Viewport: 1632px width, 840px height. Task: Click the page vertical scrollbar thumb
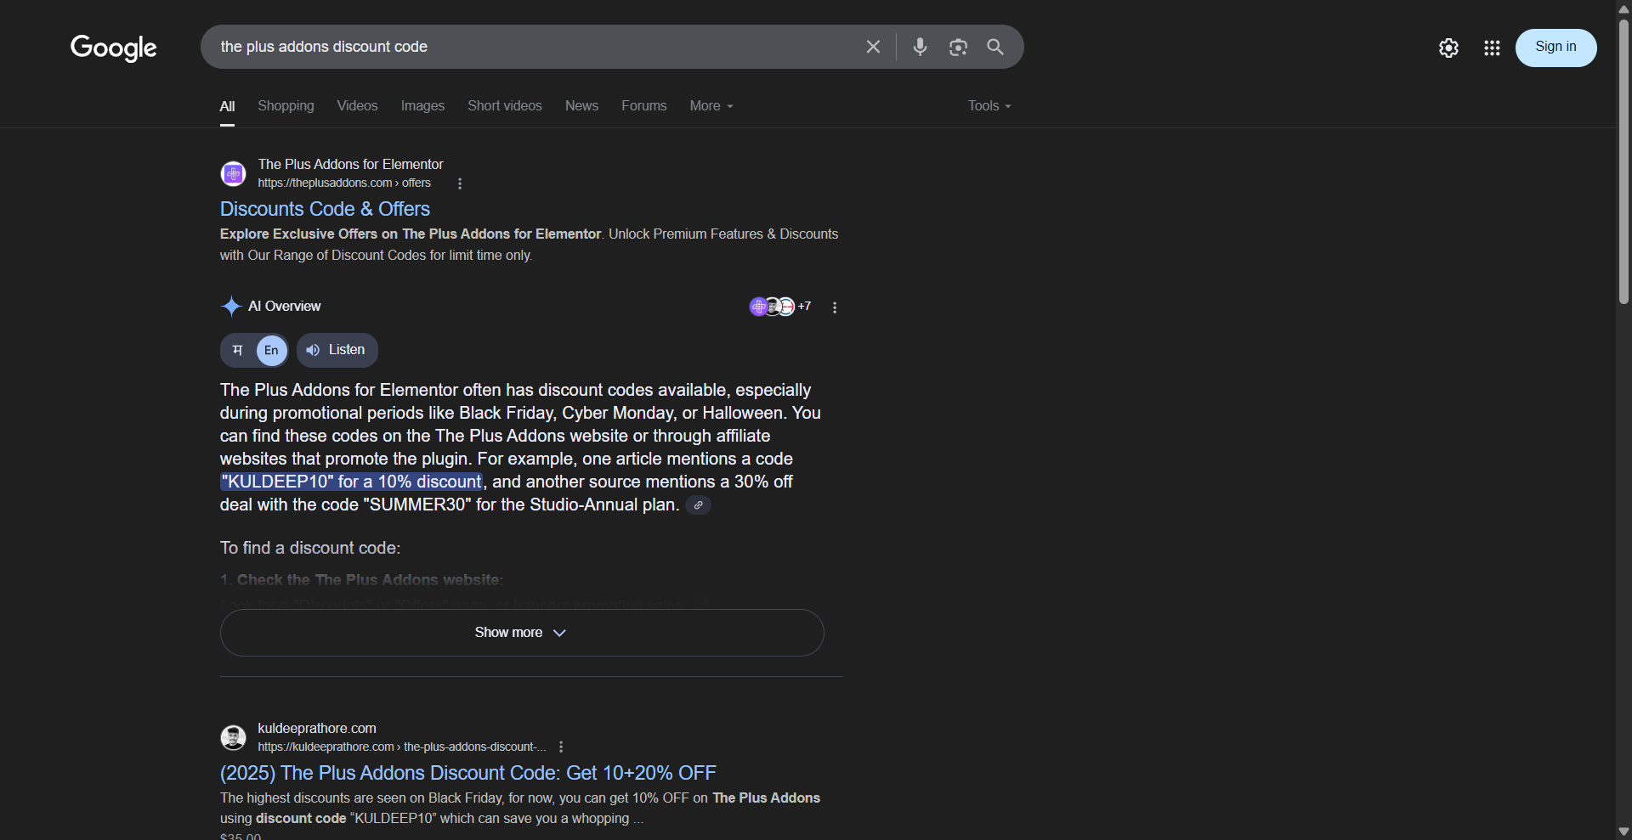click(1623, 161)
